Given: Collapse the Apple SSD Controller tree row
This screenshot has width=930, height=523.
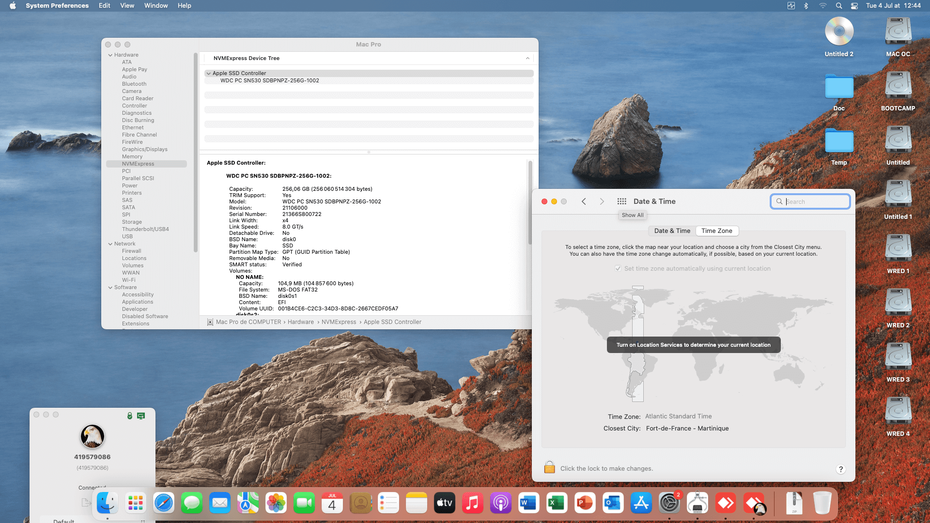Looking at the screenshot, I should tap(208, 74).
